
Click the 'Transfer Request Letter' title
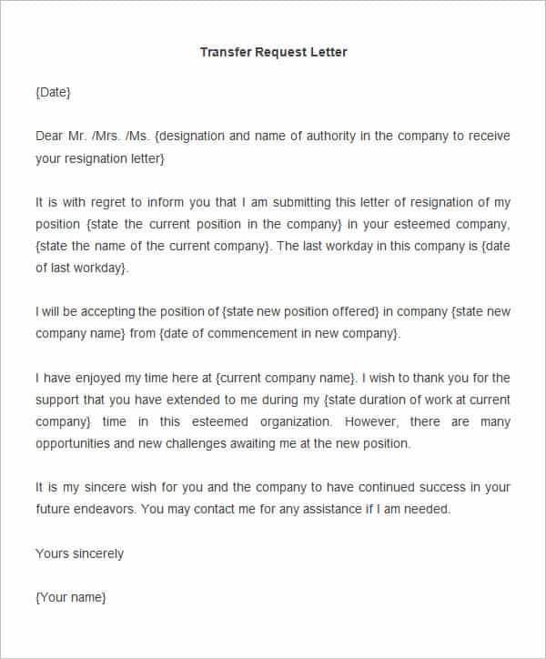point(274,52)
